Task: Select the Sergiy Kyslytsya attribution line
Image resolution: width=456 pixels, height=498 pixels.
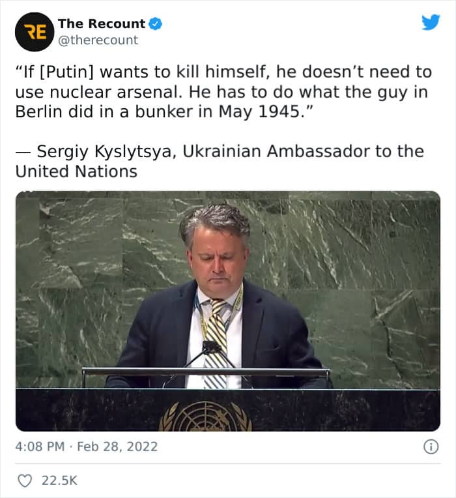Action: coord(220,161)
